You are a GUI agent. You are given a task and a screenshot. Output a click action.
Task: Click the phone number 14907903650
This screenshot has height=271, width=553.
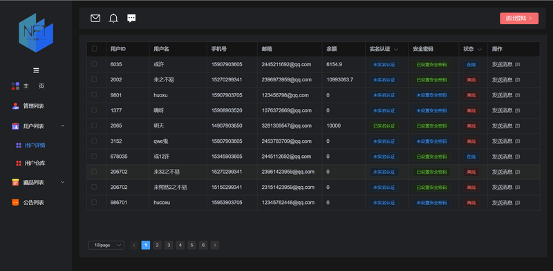pyautogui.click(x=227, y=126)
